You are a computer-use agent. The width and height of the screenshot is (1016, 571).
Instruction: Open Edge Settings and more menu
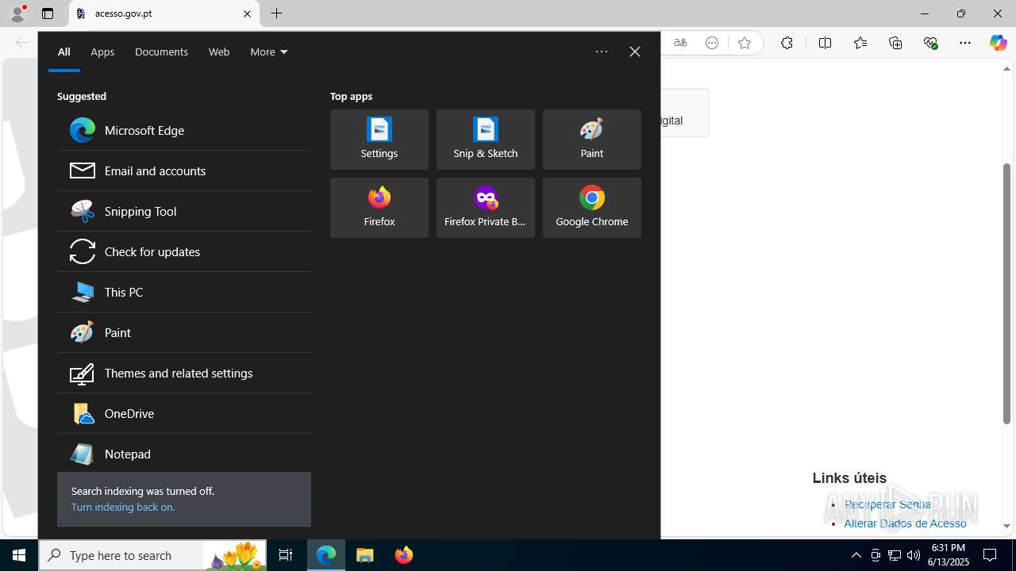click(965, 43)
